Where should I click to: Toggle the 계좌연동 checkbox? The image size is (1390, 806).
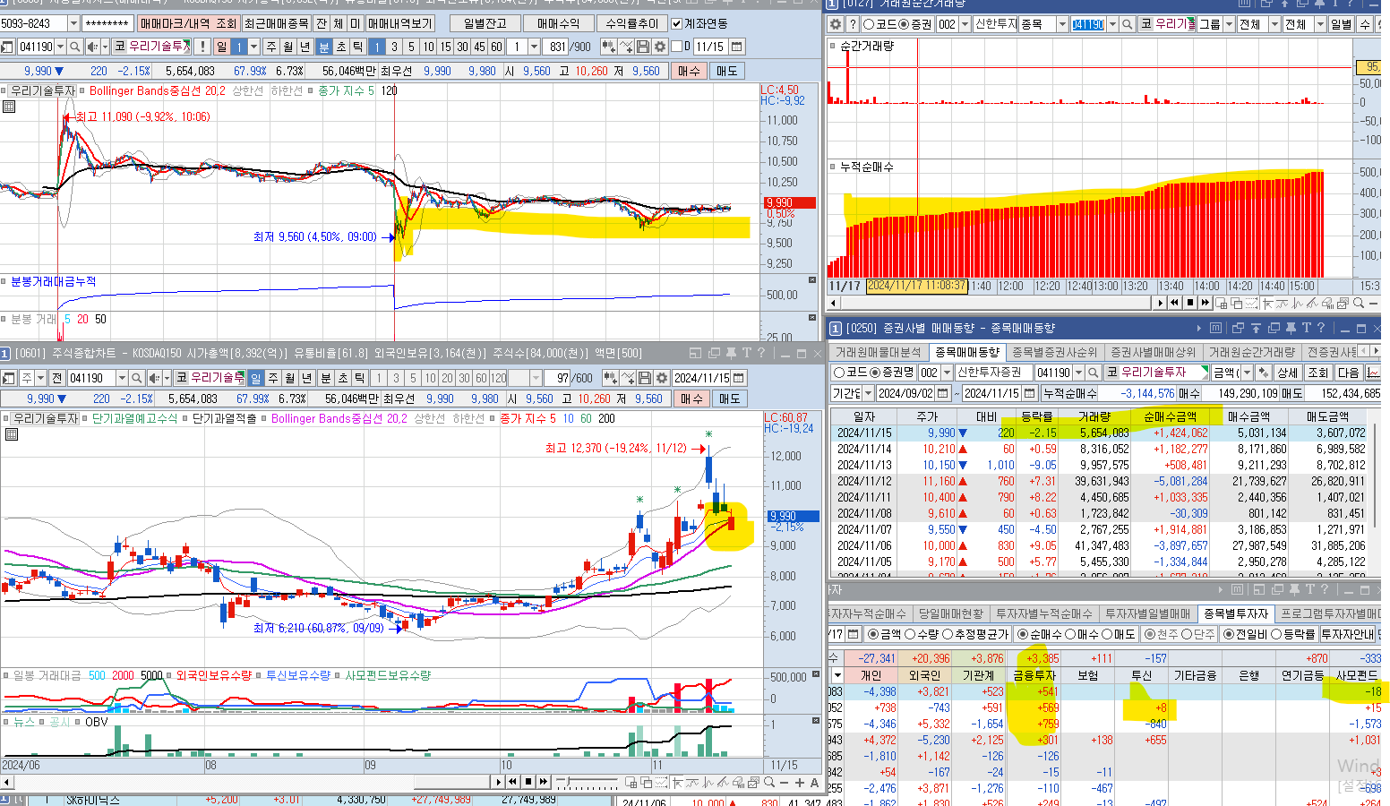[676, 23]
